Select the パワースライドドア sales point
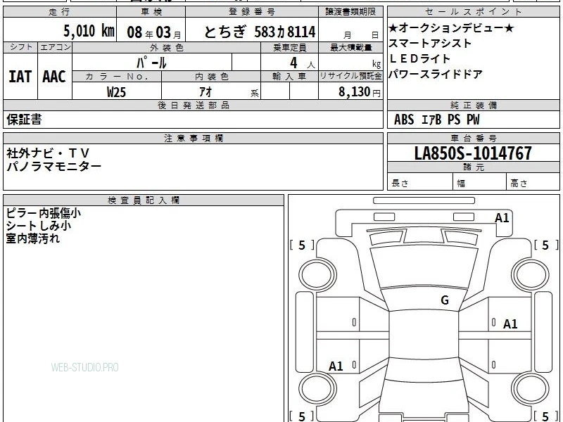This screenshot has height=422, width=563. click(436, 74)
